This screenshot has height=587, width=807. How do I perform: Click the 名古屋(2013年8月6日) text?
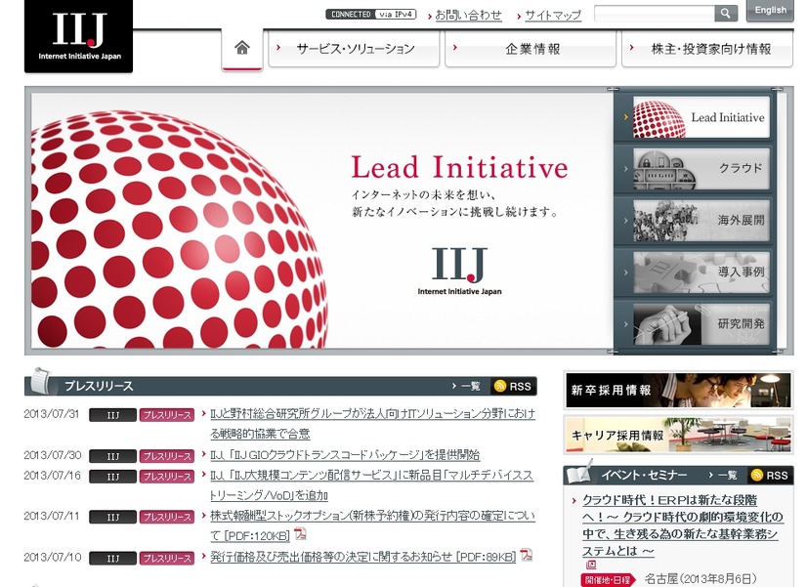click(701, 579)
